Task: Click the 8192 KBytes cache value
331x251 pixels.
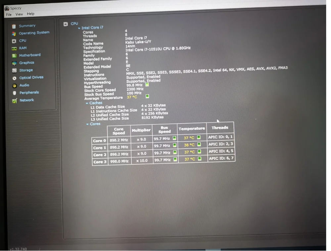Action: pos(153,118)
